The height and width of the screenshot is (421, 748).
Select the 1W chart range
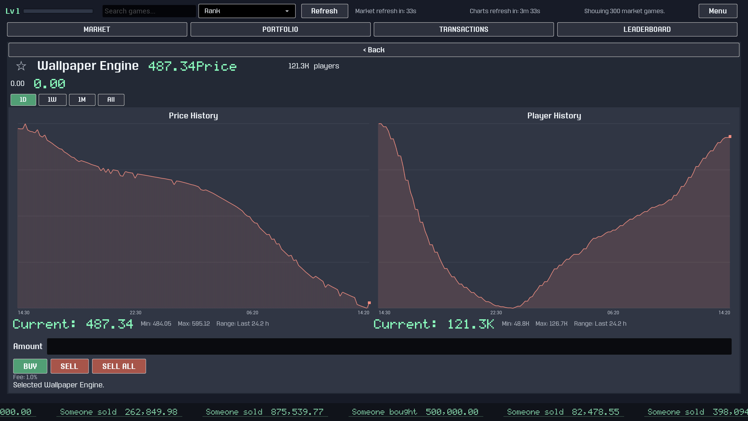52,100
